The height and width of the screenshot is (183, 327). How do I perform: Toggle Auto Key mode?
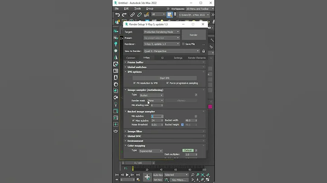158,175
